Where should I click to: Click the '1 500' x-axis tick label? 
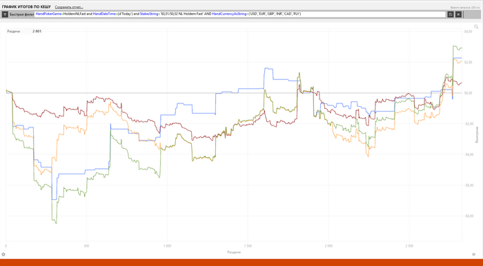click(248, 246)
